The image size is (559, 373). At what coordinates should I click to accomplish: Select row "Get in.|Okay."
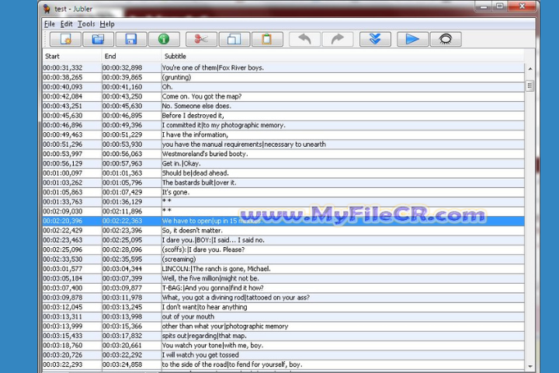[x=283, y=163]
